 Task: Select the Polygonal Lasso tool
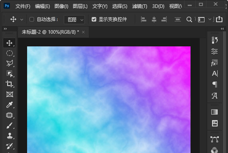10,63
